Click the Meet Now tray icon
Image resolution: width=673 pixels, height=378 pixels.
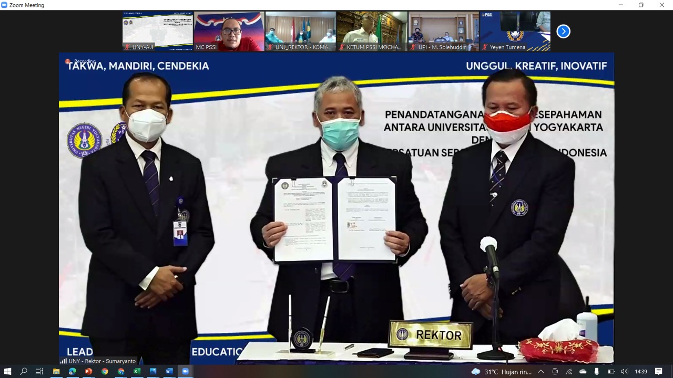click(x=555, y=372)
